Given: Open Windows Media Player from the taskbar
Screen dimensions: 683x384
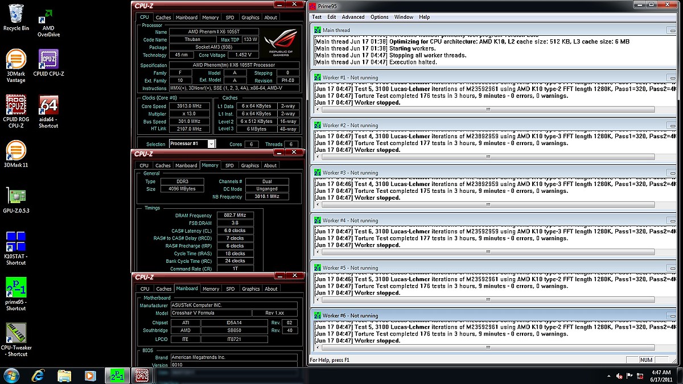Looking at the screenshot, I should [x=90, y=375].
